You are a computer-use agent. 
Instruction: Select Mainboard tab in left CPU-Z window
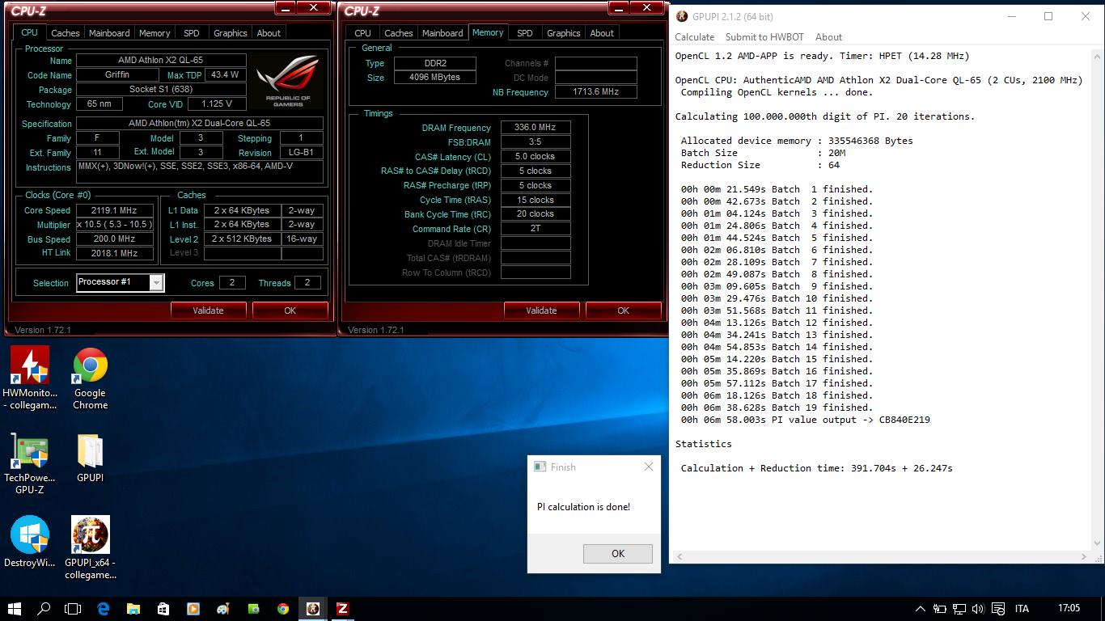(x=109, y=33)
